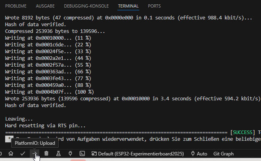Click the asterisk task marker in terminal
This screenshot has width=261, height=161.
coord(9,139)
